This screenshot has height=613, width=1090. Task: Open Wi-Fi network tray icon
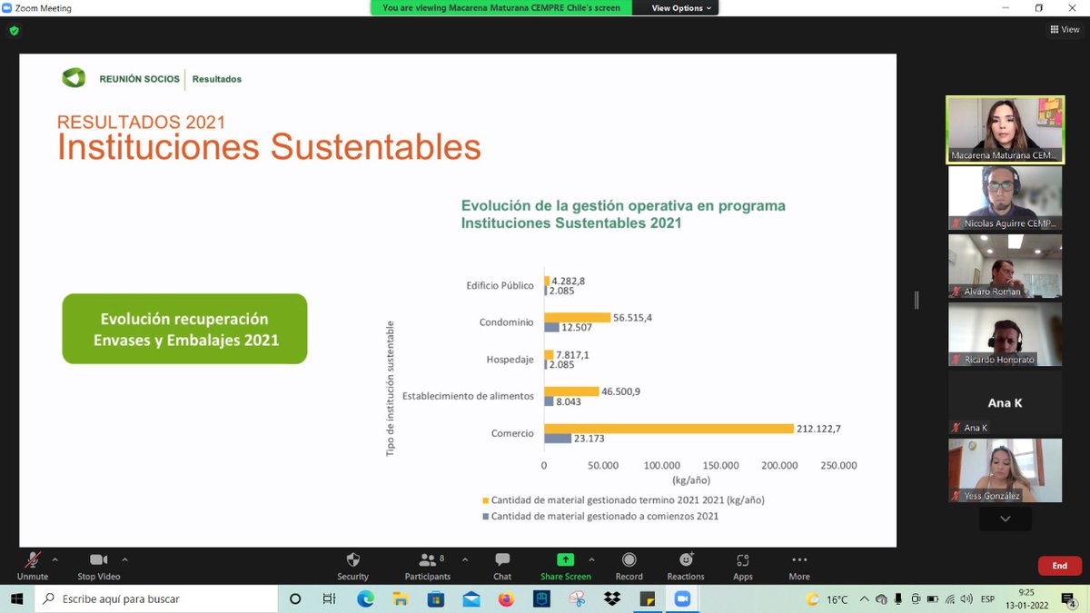[x=952, y=599]
